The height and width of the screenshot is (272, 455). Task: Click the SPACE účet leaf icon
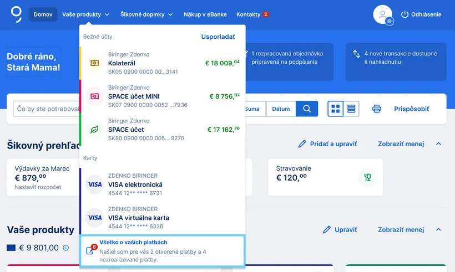click(x=94, y=130)
